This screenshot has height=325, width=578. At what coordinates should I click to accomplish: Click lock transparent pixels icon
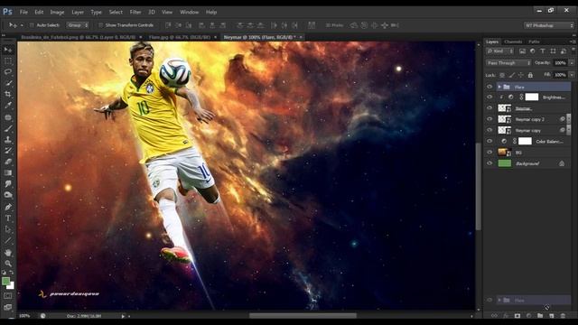pos(502,75)
